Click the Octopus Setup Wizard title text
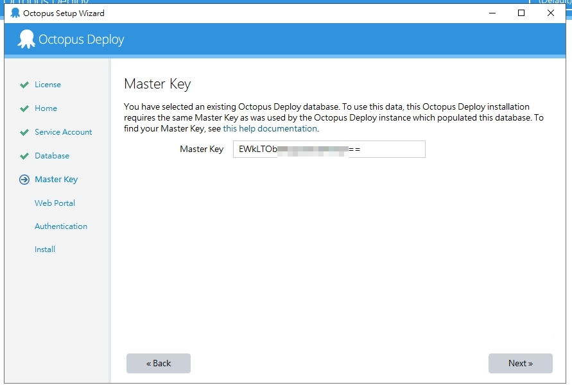This screenshot has height=390, width=572. click(x=64, y=13)
